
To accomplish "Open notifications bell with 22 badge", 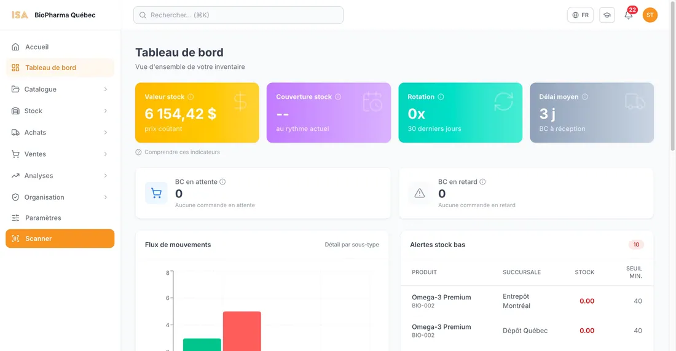I will [x=629, y=15].
